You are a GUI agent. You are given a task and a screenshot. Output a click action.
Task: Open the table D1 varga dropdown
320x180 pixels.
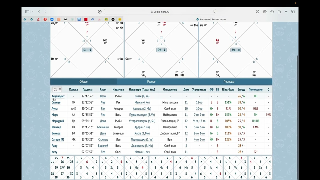(x=57, y=89)
